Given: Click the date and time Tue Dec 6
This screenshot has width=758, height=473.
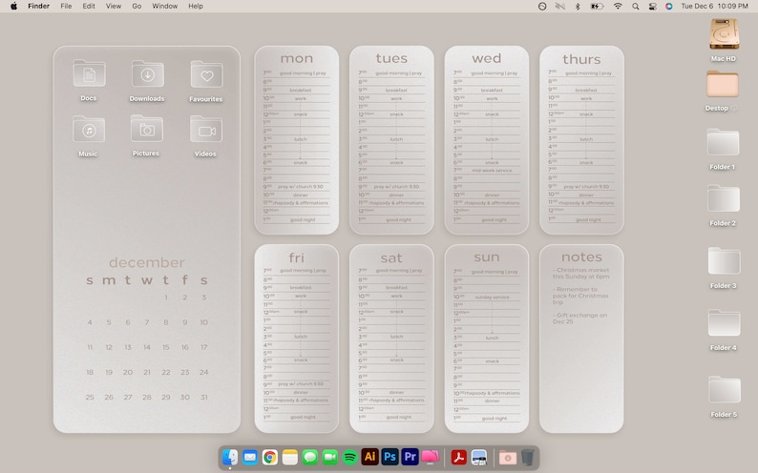Looking at the screenshot, I should pos(714,7).
